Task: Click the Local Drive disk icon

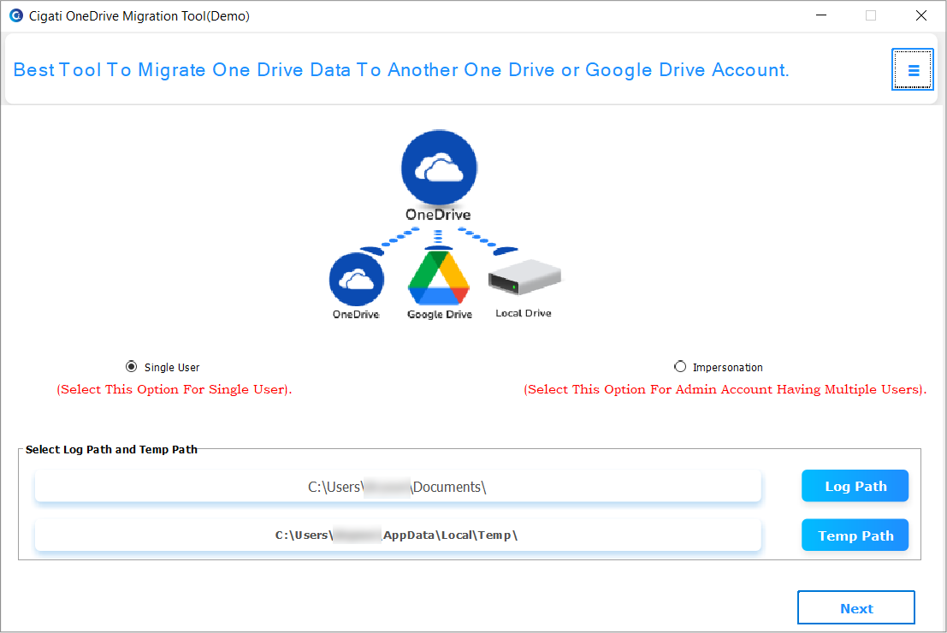Action: [524, 277]
